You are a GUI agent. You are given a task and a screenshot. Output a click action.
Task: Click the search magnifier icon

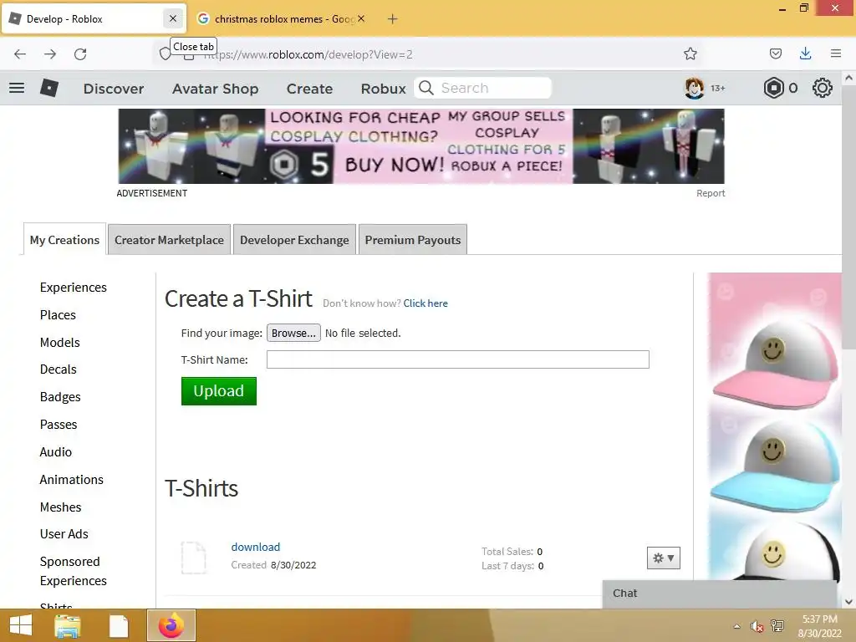tap(426, 88)
